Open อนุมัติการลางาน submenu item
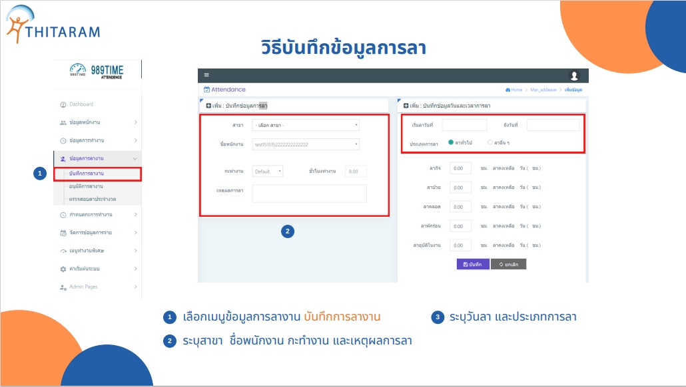This screenshot has width=686, height=387. pos(92,187)
